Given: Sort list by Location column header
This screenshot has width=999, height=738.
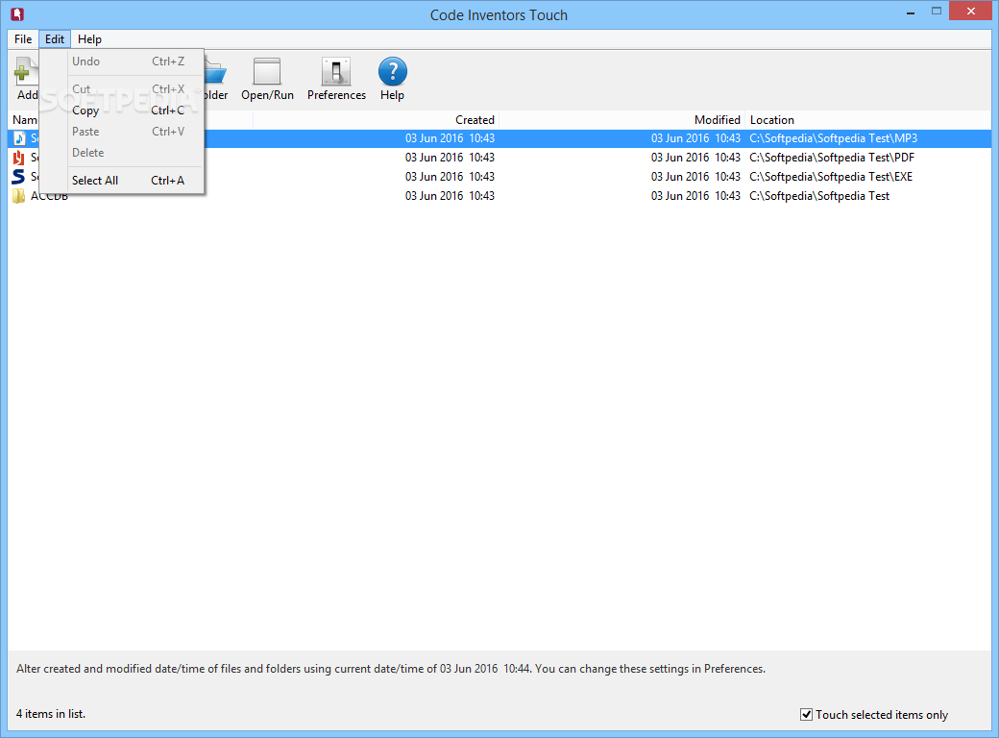Looking at the screenshot, I should (x=868, y=120).
